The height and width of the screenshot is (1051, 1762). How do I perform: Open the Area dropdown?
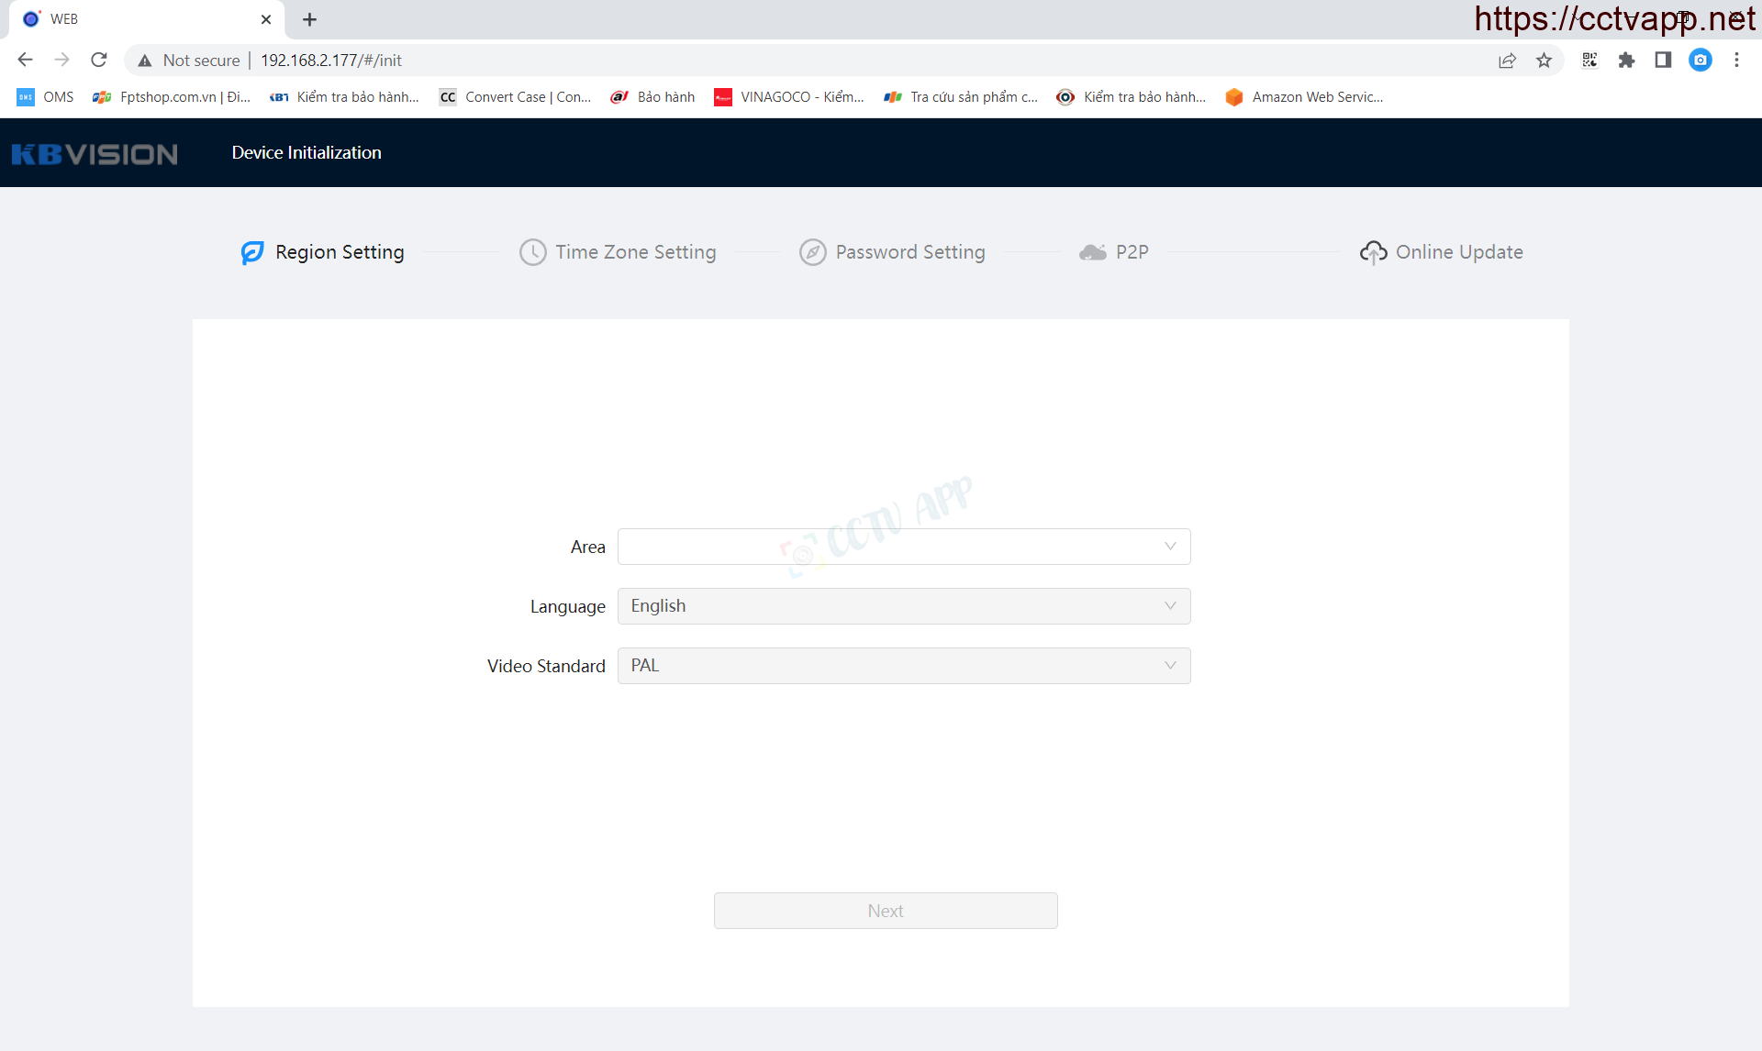click(x=903, y=547)
